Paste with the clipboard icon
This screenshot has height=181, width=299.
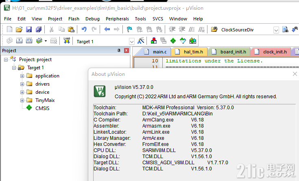point(71,29)
